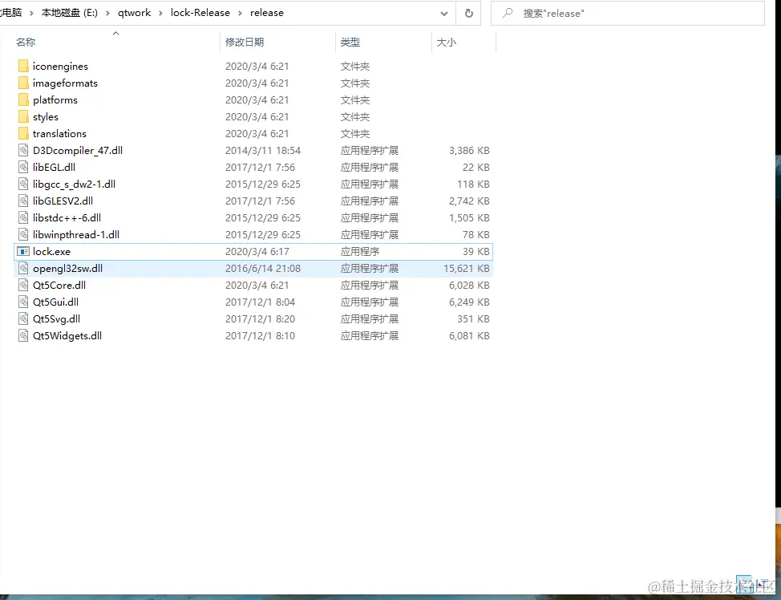Navigate to 本地磁盘 (E:) in breadcrumb

pos(69,13)
